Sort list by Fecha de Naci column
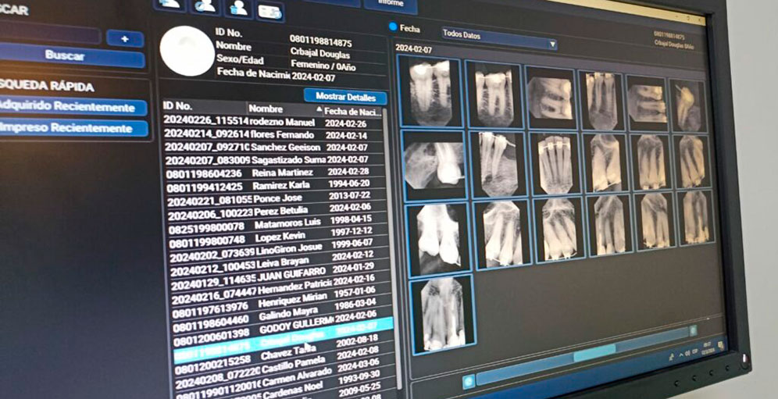This screenshot has height=399, width=778. tap(352, 112)
